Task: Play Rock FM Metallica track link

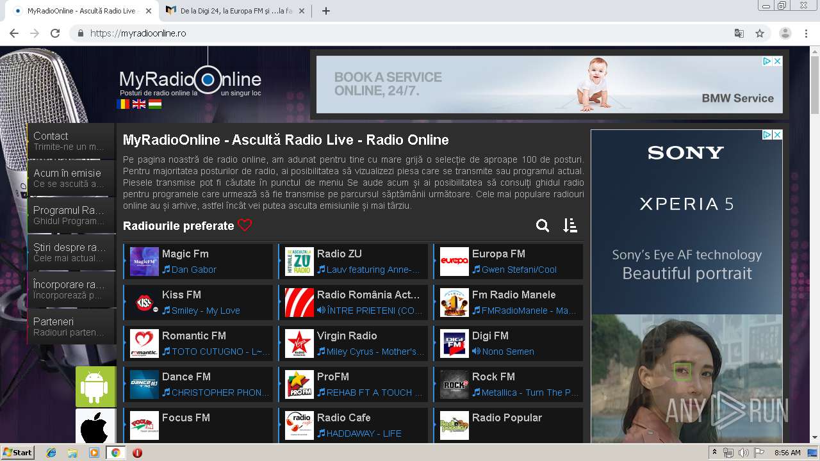Action: click(525, 392)
